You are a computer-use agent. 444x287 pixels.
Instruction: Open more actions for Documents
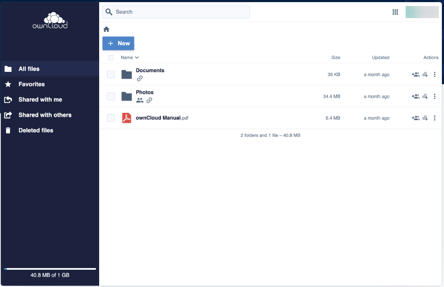(435, 74)
